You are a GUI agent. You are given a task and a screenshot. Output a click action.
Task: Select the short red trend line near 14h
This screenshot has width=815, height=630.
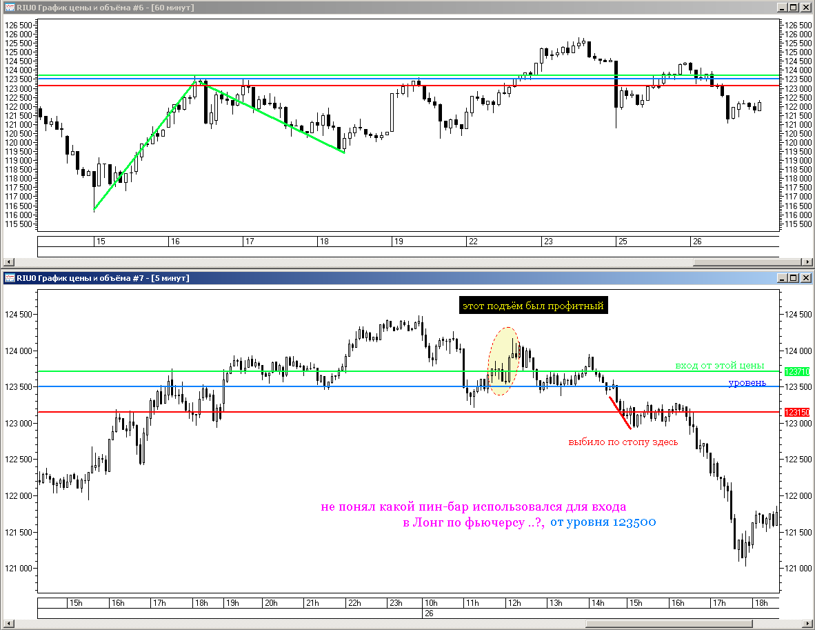620,413
